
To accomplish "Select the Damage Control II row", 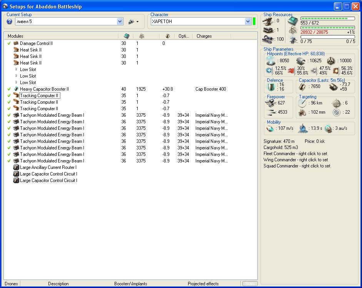I will pos(130,43).
